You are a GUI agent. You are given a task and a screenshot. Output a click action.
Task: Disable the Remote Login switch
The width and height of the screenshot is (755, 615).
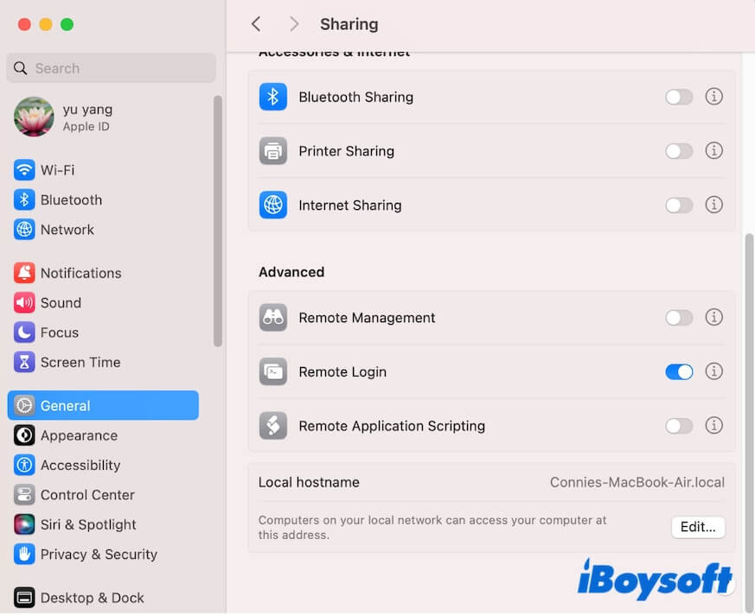[679, 371]
